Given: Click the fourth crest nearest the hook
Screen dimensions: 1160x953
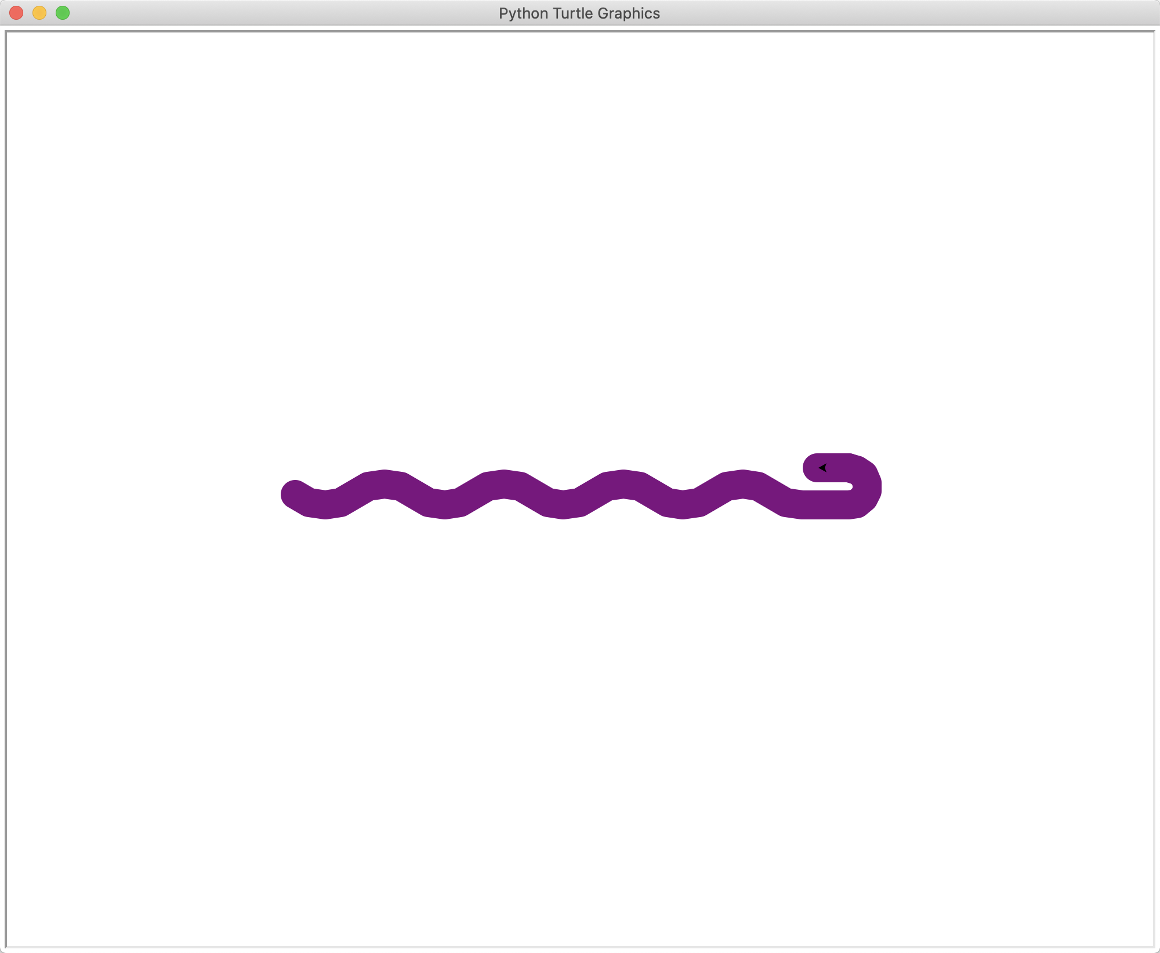Looking at the screenshot, I should [x=743, y=483].
